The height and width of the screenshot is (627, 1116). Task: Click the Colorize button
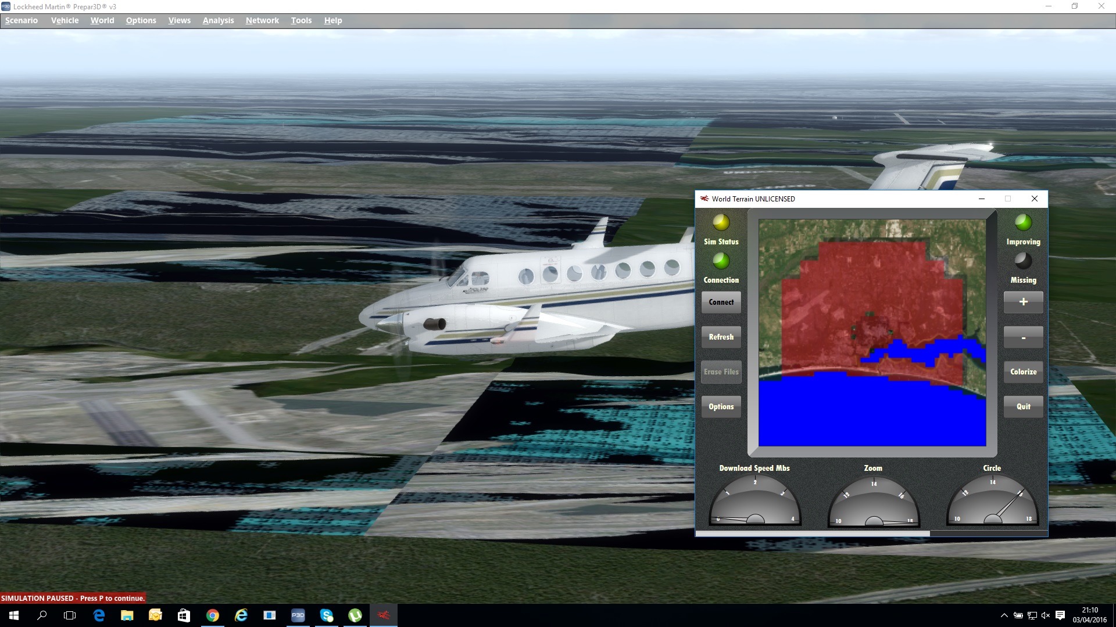pyautogui.click(x=1024, y=372)
